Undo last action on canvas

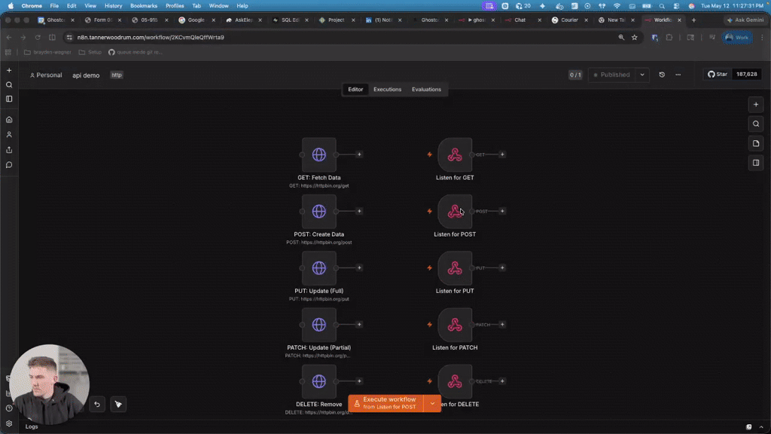(x=97, y=405)
